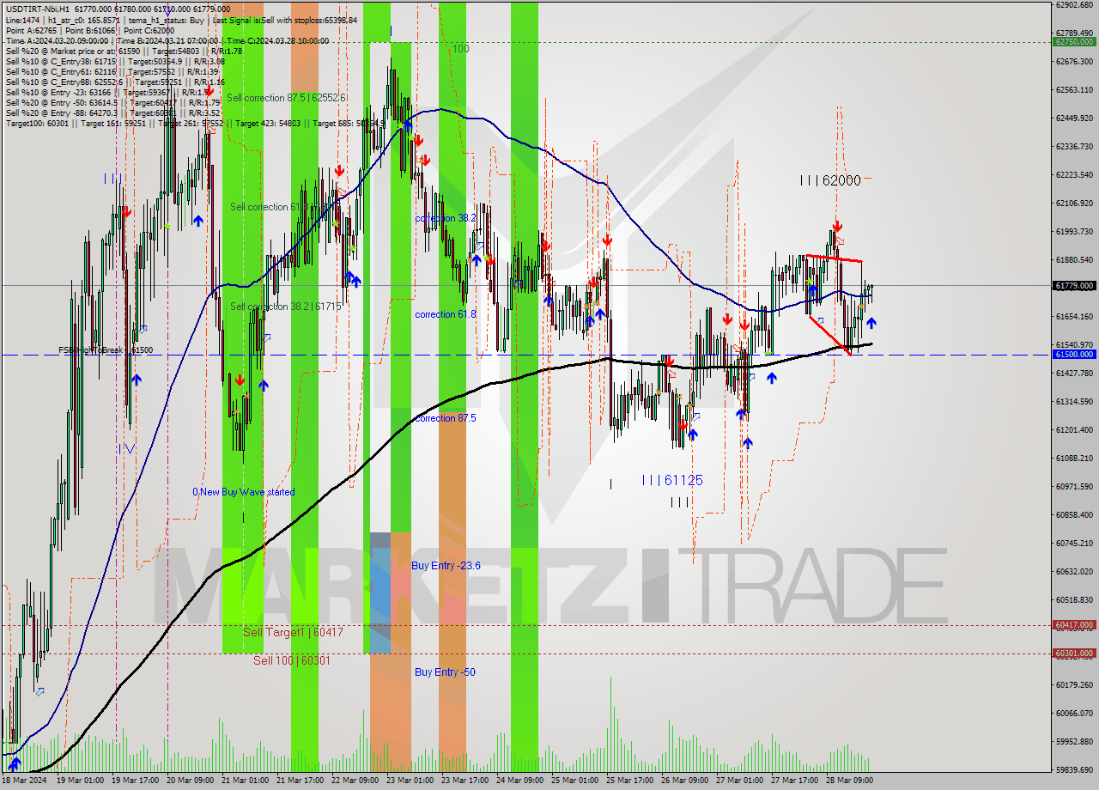The height and width of the screenshot is (790, 1099).
Task: Click the 'Sell 100 | 60301' label
Action: 291,660
